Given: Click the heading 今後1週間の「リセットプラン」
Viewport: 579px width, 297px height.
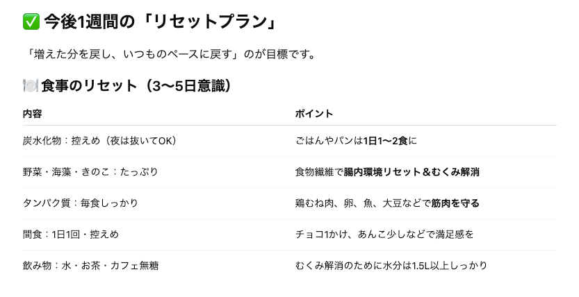Looking at the screenshot, I should 161,22.
